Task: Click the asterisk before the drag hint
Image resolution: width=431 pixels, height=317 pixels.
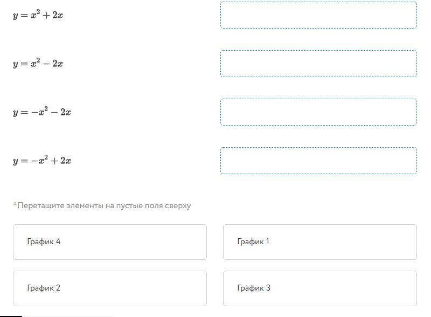Action: pos(15,204)
